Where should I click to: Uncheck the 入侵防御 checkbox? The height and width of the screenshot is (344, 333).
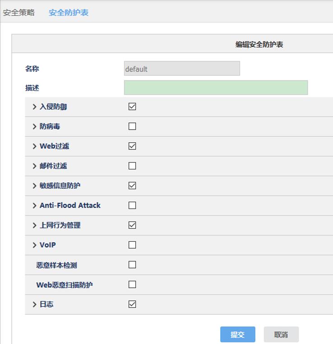(x=132, y=107)
